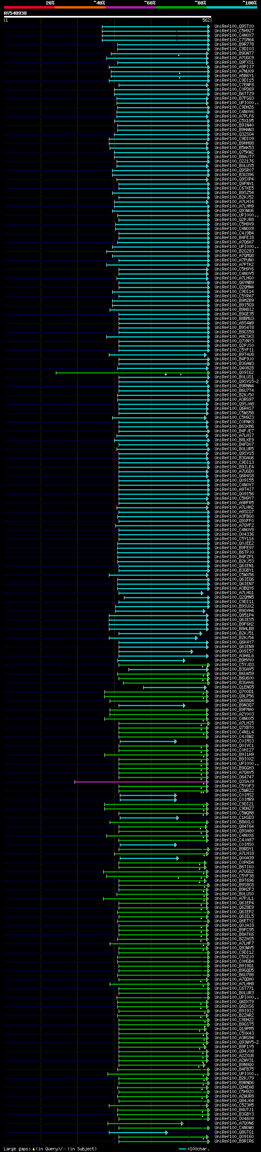Select hit label UniRef100_Q9LP56
The height and width of the screenshot is (1152, 261).
(x=234, y=696)
